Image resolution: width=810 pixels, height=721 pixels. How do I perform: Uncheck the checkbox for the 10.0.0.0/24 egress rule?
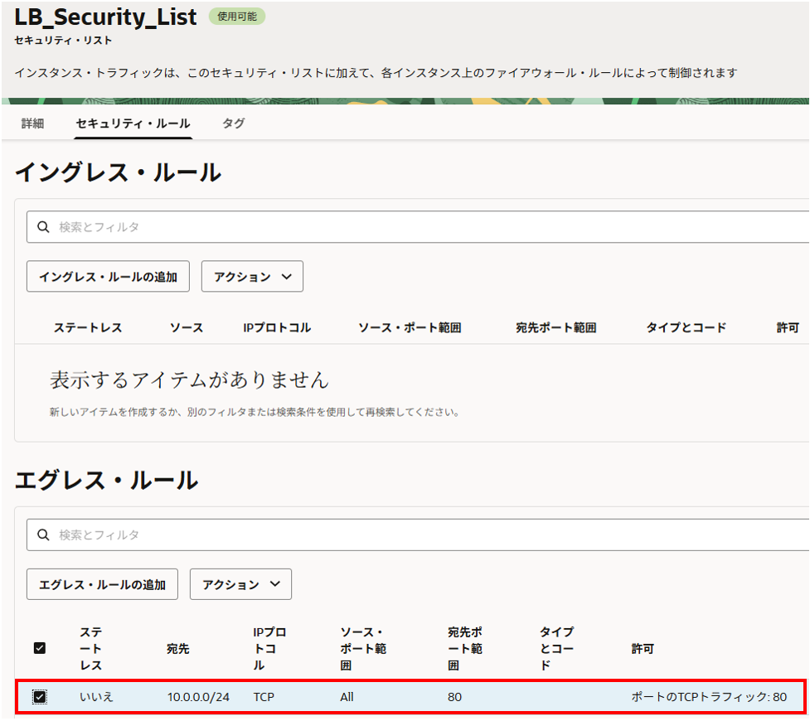[40, 697]
